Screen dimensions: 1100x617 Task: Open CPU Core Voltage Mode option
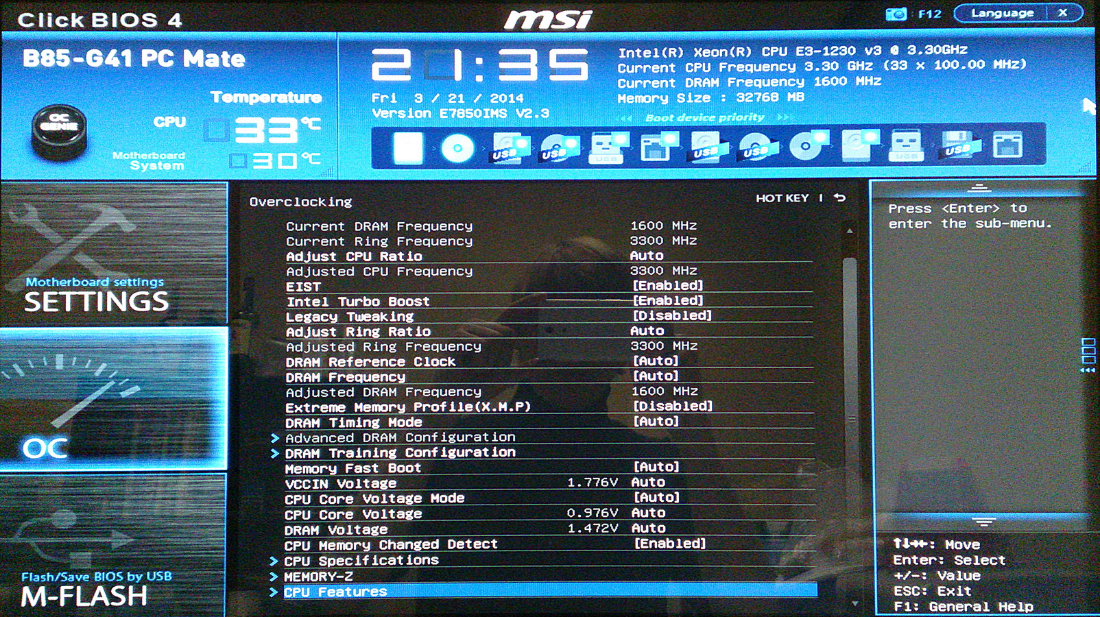[656, 498]
